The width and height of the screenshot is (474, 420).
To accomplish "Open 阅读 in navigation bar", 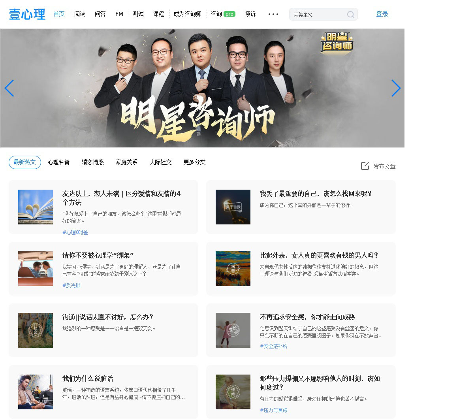I will click(80, 14).
